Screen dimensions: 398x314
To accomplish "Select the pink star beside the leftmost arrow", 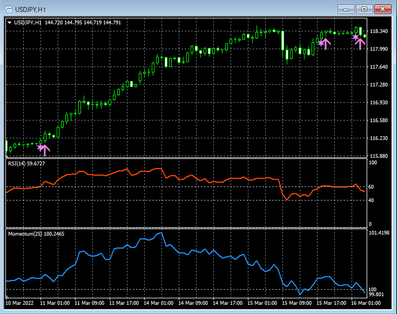I will point(40,147).
